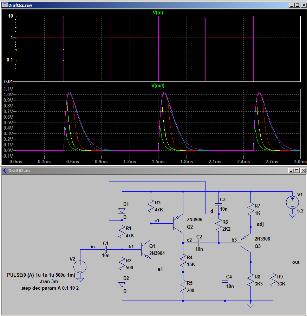307x316 pixels.
Task: Select resistor R6 2K2 symbol
Action: click(x=218, y=225)
